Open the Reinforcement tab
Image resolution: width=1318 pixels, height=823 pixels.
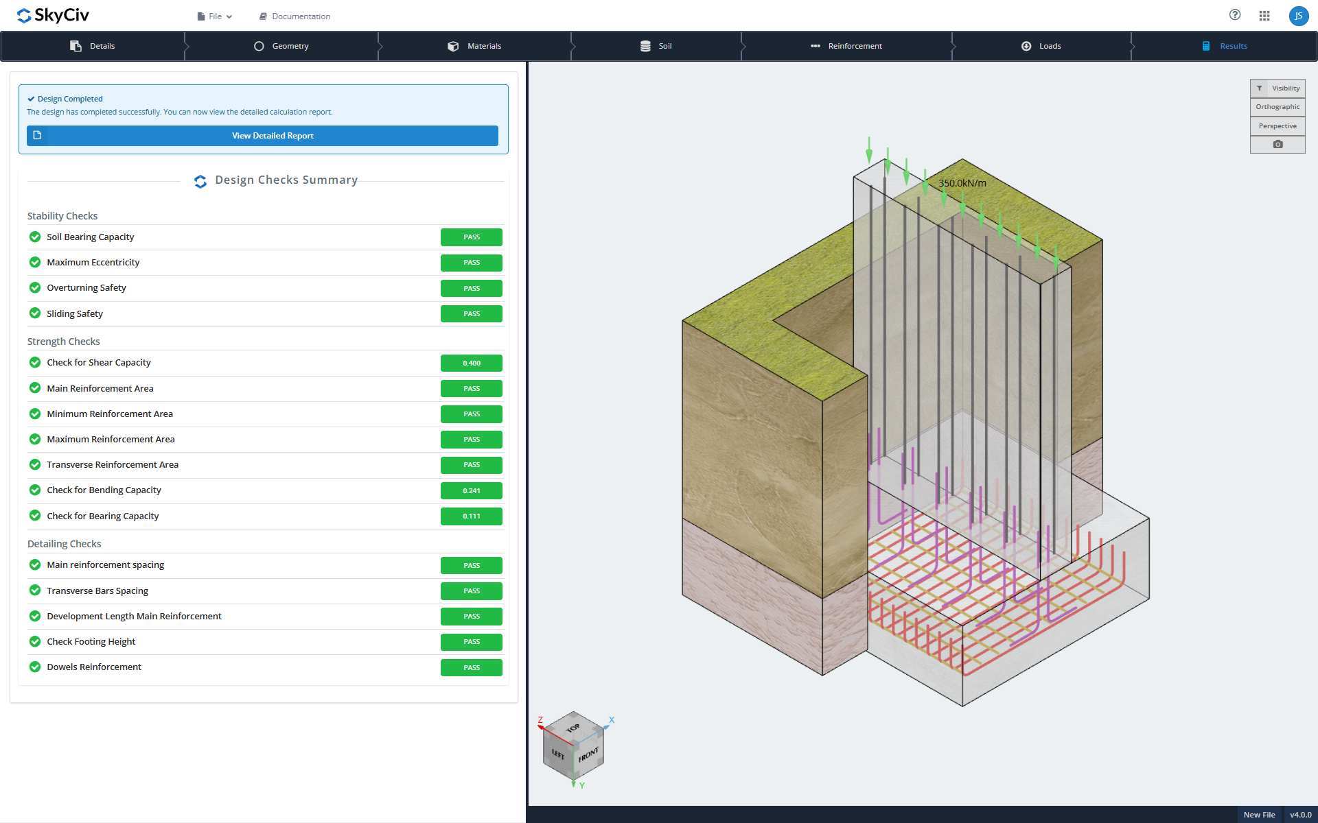(x=846, y=46)
